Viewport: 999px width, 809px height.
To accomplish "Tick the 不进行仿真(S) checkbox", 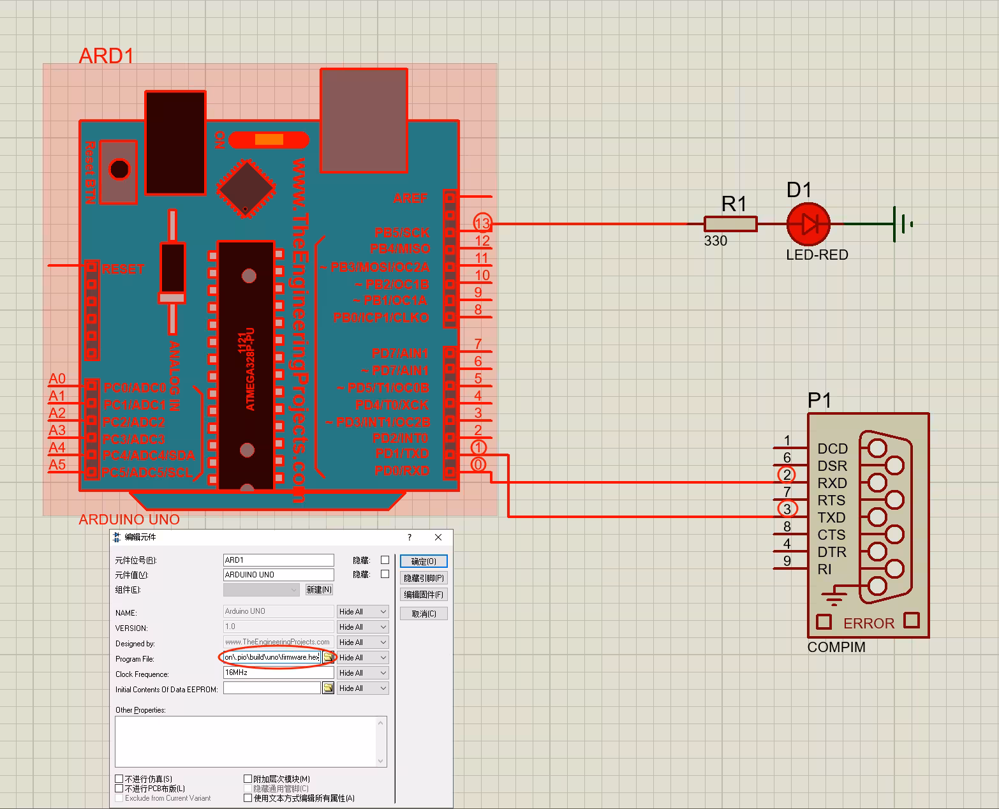I will 119,778.
